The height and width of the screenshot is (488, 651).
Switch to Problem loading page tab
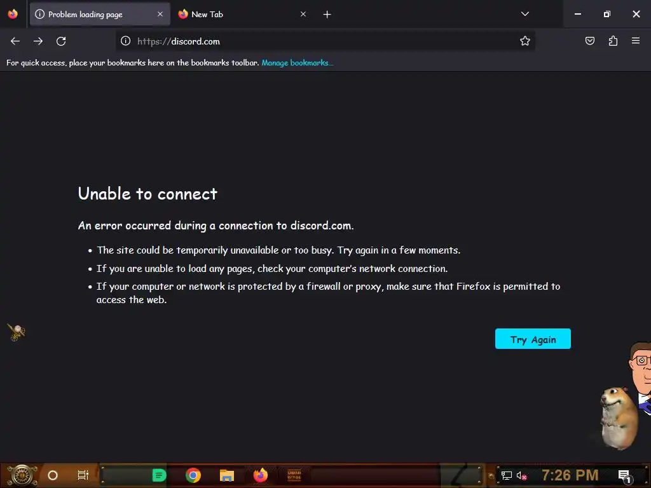pos(100,14)
